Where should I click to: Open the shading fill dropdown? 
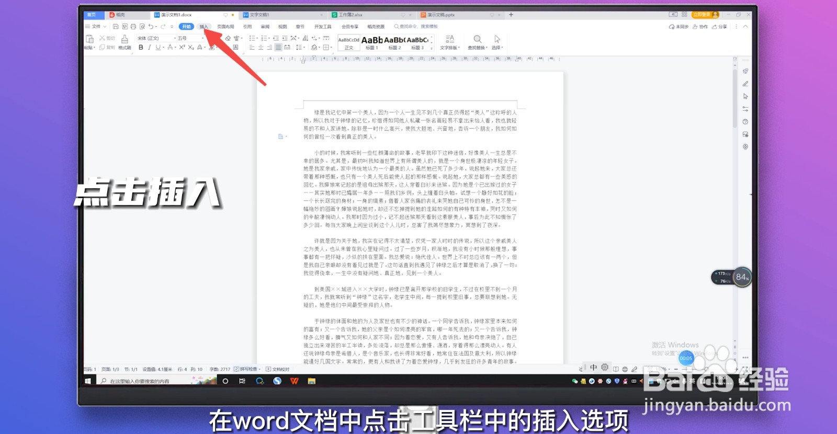[319, 47]
